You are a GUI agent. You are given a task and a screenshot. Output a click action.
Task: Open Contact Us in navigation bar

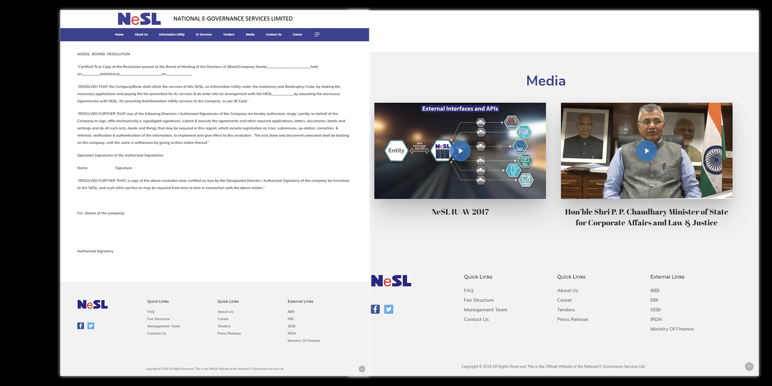point(273,35)
